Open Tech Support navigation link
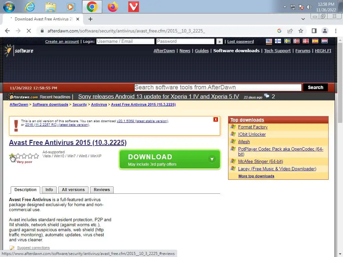This screenshot has height=257, width=343. (277, 51)
